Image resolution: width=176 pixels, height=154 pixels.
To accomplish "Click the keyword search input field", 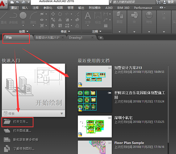I will tap(134, 2).
